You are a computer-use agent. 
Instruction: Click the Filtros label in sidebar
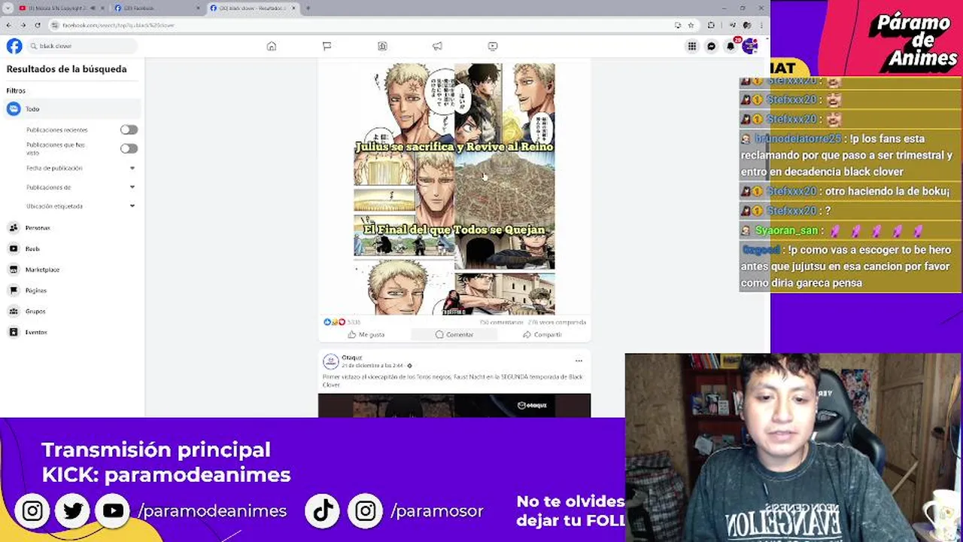tap(16, 90)
